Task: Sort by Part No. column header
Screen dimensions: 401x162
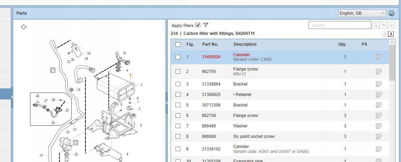Action: [x=210, y=44]
